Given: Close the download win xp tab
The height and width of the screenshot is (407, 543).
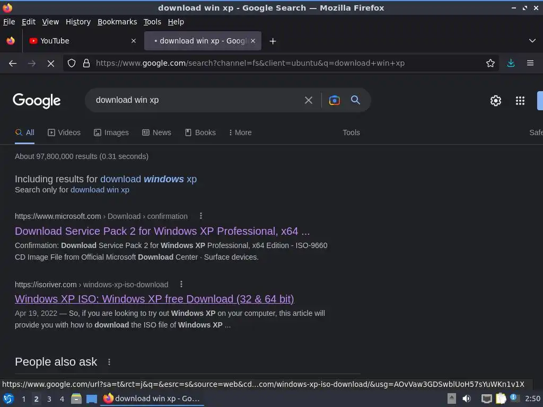Looking at the screenshot, I should pos(253,41).
